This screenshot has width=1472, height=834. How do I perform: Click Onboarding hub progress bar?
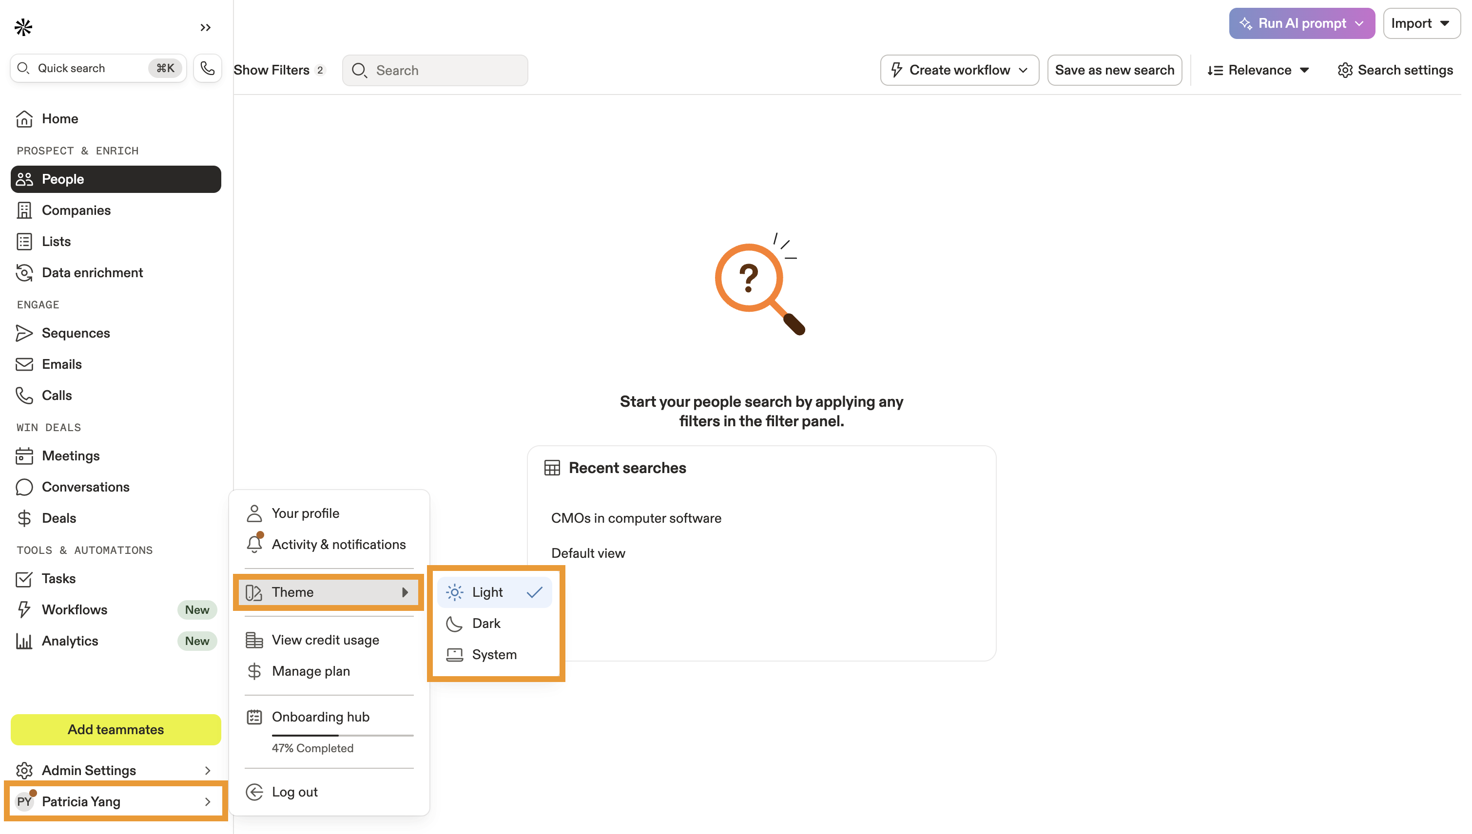point(342,735)
